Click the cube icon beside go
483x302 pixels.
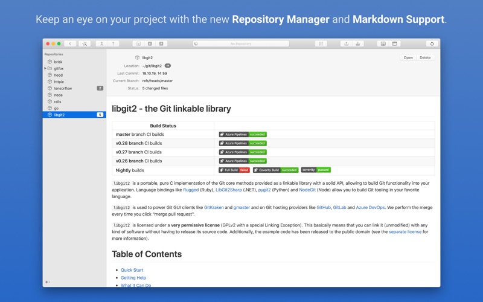pyautogui.click(x=50, y=108)
